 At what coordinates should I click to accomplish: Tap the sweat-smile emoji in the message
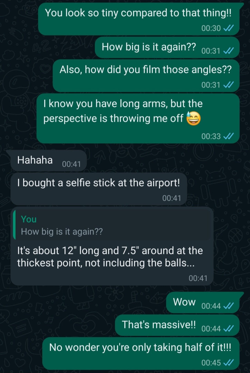[x=193, y=119]
